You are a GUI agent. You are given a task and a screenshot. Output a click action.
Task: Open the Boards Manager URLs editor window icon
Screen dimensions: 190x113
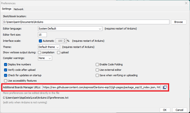(x=165, y=87)
